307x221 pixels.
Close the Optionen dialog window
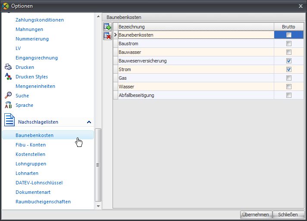pos(301,6)
